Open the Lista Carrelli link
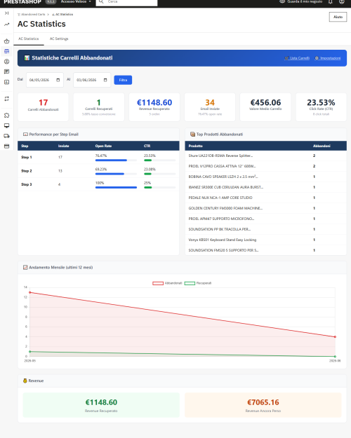 coord(297,58)
